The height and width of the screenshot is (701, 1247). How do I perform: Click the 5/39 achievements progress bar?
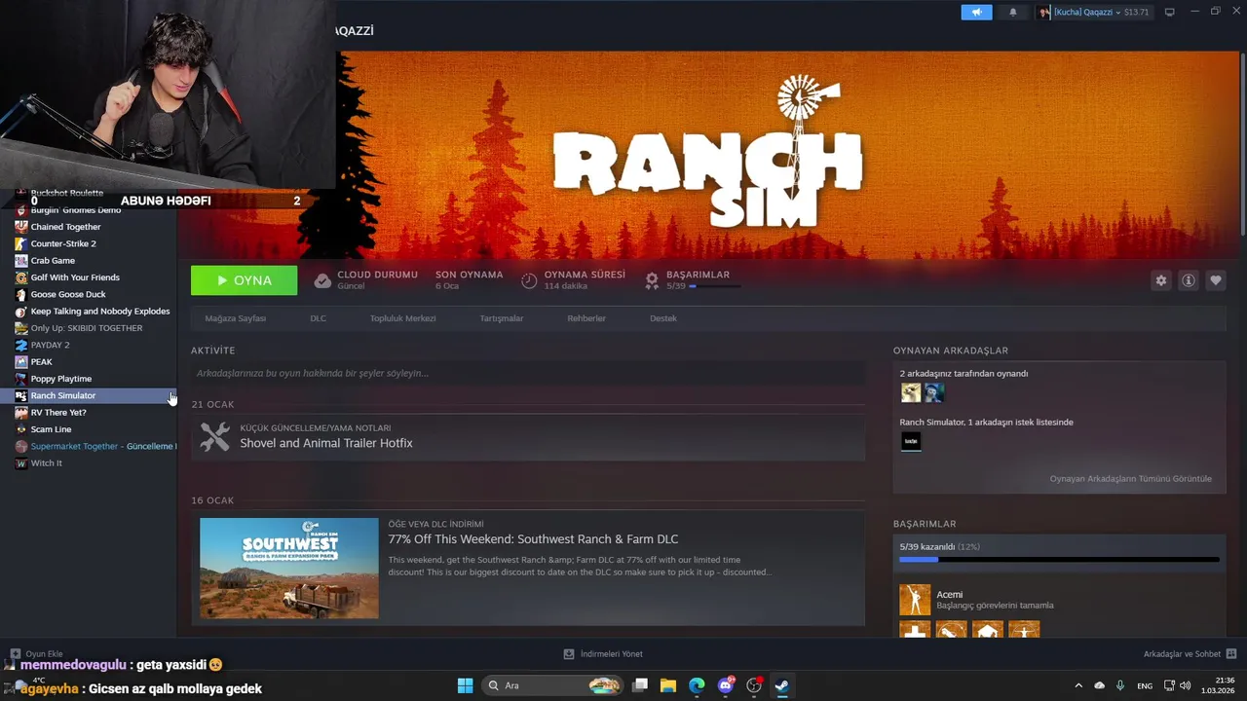pos(1059,560)
